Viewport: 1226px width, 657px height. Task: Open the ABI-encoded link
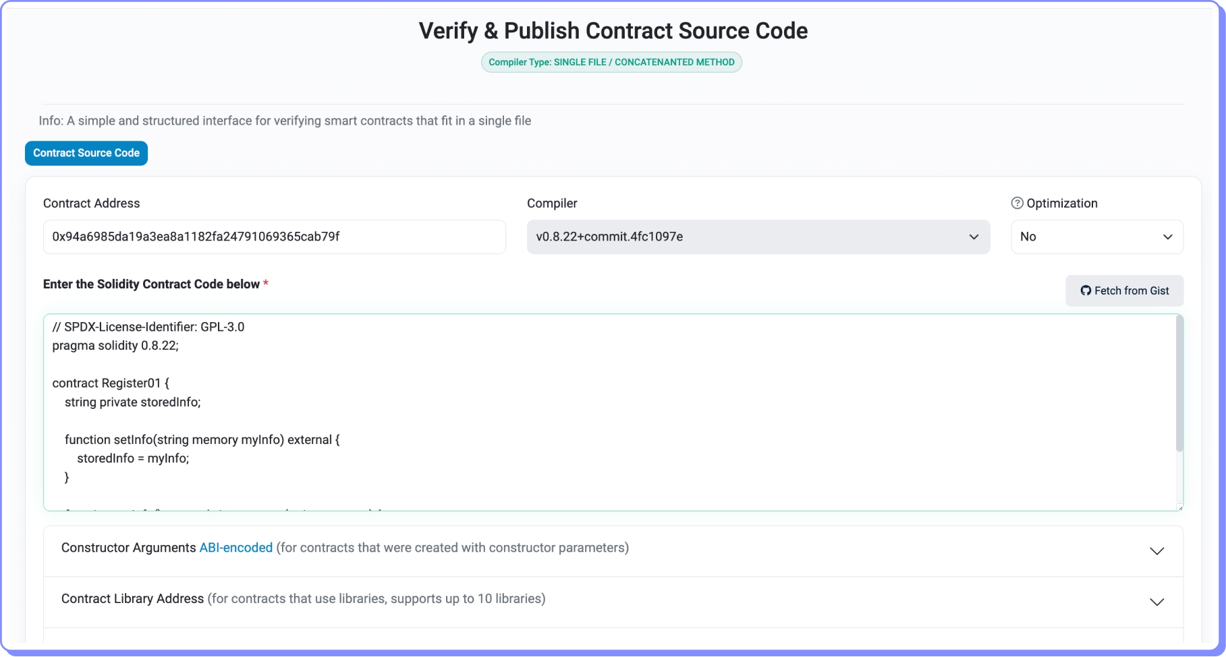235,548
